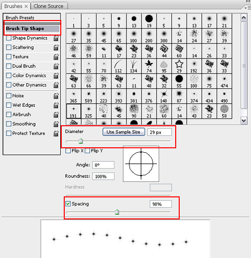Screen dimensions: 251x258
Task: Turn on Flip X option
Action: 68,151
